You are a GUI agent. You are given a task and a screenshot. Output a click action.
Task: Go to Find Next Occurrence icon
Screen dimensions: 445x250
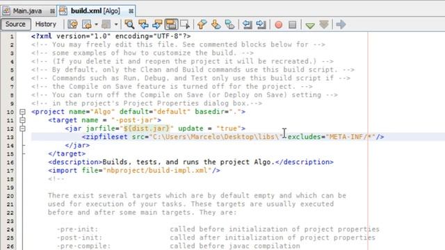click(x=157, y=24)
